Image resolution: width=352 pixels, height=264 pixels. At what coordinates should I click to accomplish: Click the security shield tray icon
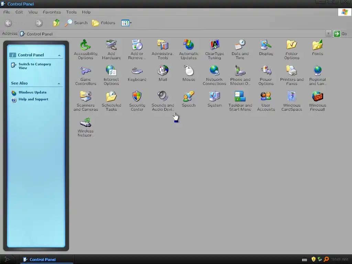click(x=313, y=259)
